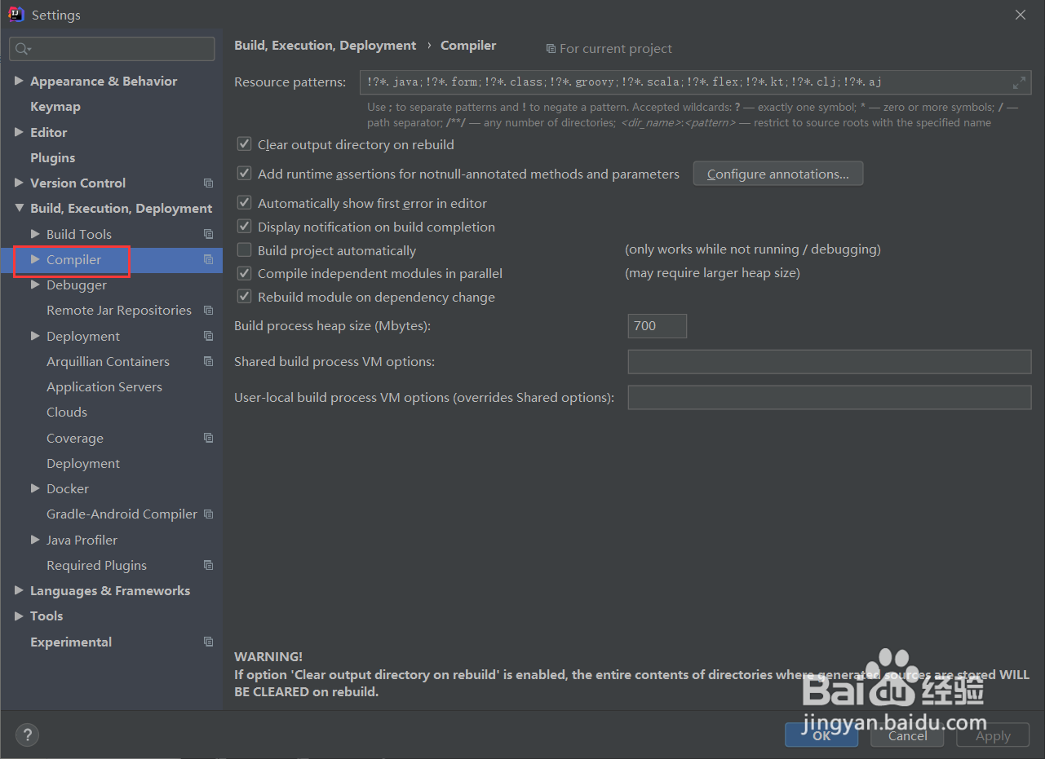Click Configure annotations button

point(778,174)
